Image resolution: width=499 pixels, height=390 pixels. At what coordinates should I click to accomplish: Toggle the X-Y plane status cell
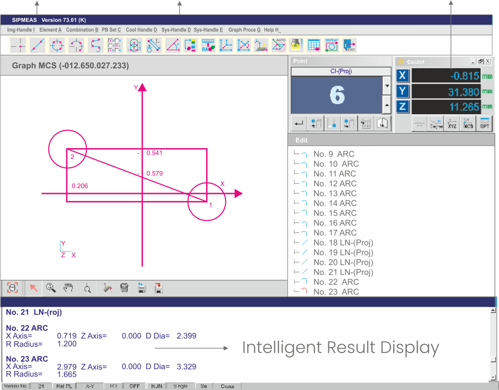(x=90, y=386)
